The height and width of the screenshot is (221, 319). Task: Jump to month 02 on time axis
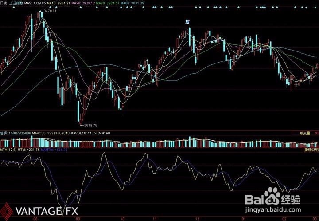coord(284,219)
